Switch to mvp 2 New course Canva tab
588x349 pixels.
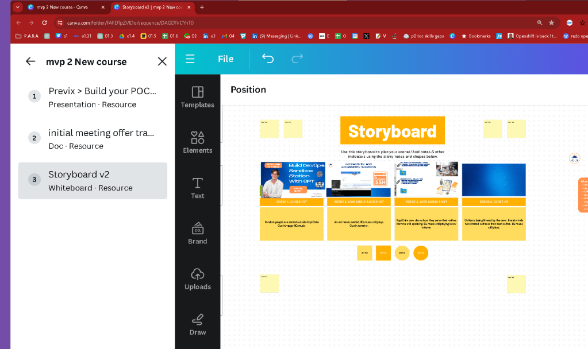click(62, 7)
